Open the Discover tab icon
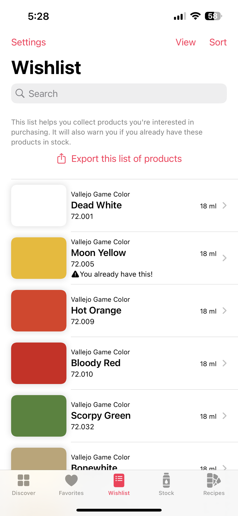The height and width of the screenshot is (516, 238). click(23, 480)
